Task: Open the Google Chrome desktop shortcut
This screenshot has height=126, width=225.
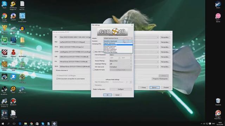Action: (x=5, y=17)
